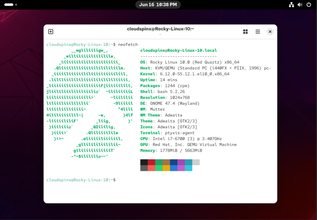Select the workspace indicator dot
The height and width of the screenshot is (220, 317).
click(16, 5)
